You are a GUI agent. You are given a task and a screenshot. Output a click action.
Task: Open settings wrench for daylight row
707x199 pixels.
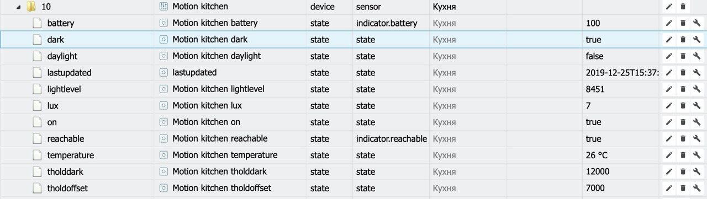coord(697,56)
